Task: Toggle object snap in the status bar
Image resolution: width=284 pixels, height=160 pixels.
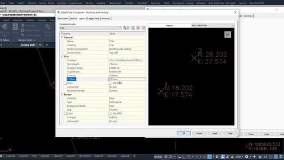Action: [209, 157]
